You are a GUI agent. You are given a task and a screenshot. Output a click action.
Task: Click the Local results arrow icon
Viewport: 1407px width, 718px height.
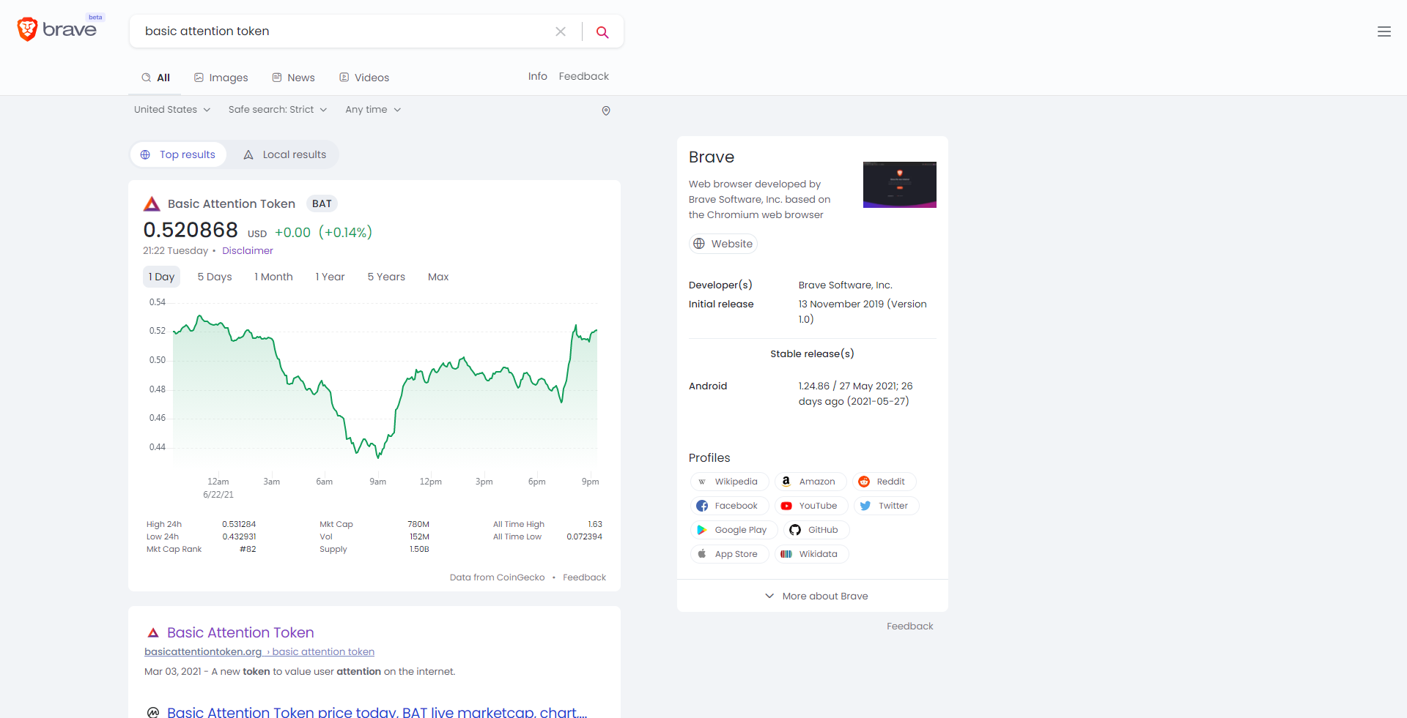point(248,154)
